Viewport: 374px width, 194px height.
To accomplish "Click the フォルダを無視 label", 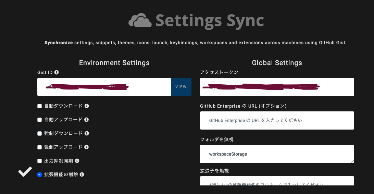I will pyautogui.click(x=217, y=140).
